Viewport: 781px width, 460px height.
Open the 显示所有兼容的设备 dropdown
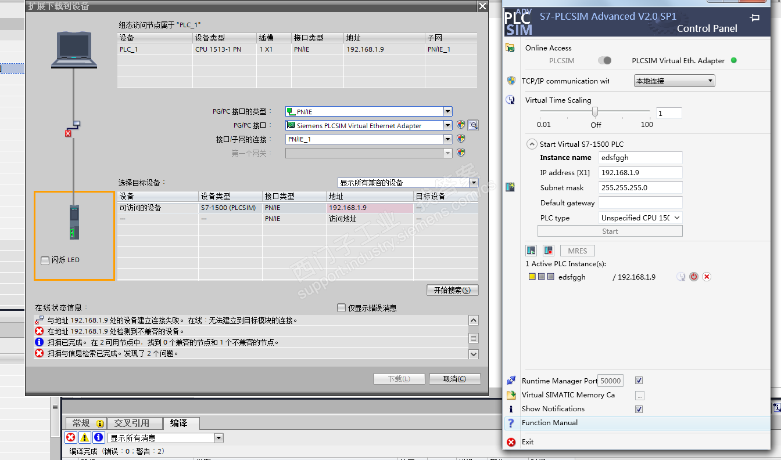pos(474,183)
